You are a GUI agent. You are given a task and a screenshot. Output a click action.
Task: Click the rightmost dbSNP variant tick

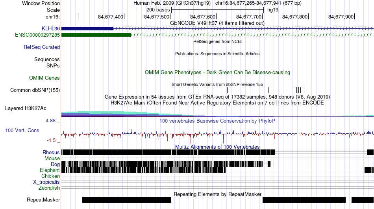(x=304, y=90)
